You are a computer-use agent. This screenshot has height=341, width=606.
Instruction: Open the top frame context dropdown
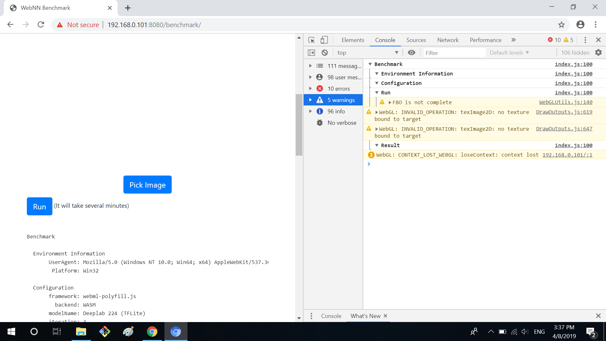click(367, 52)
